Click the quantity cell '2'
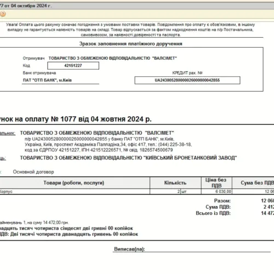Image resolution: width=274 pixels, height=274 pixels. [165, 191]
